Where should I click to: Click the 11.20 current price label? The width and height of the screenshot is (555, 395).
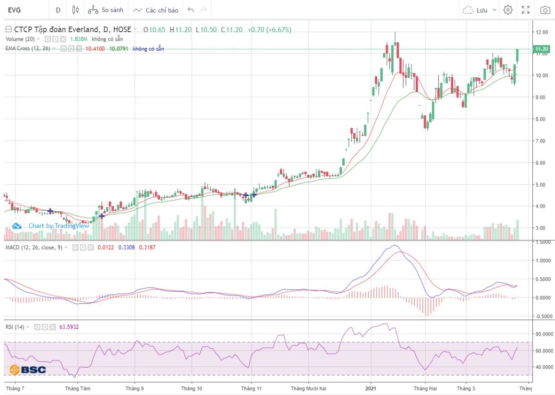[x=542, y=49]
